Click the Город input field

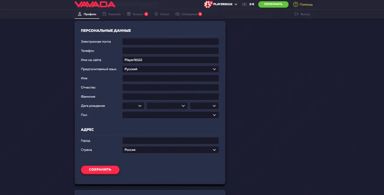pyautogui.click(x=170, y=141)
